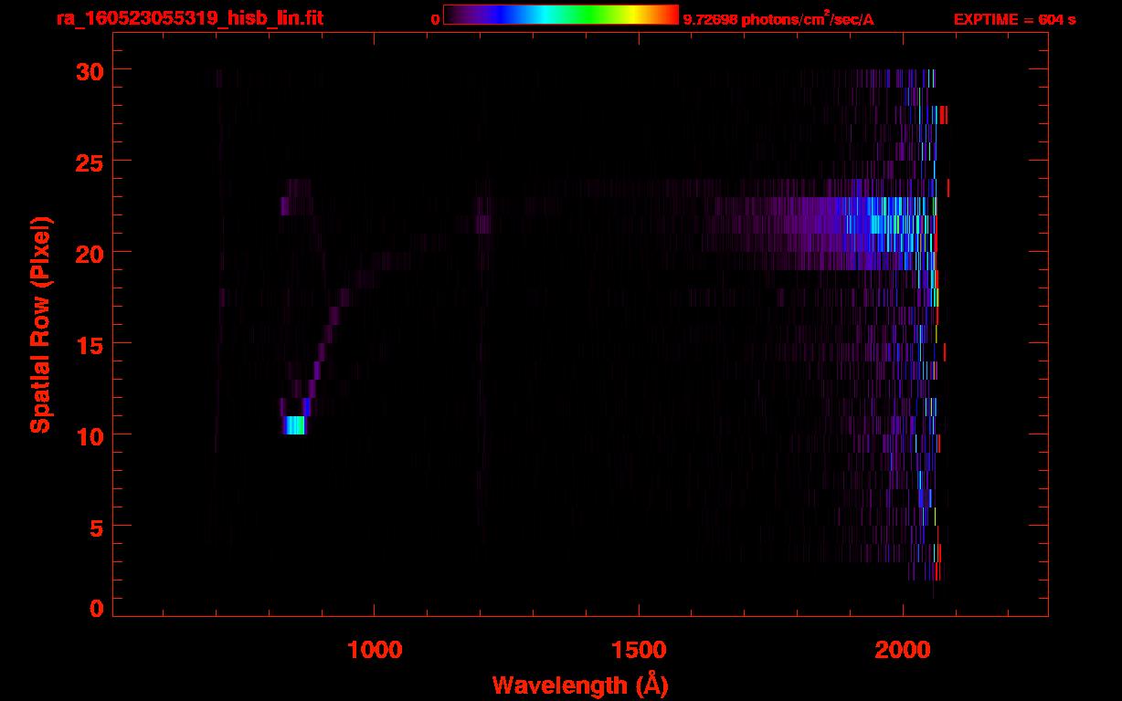This screenshot has width=1122, height=701.
Task: Click the 5 spatial row tick label
Action: pyautogui.click(x=97, y=527)
